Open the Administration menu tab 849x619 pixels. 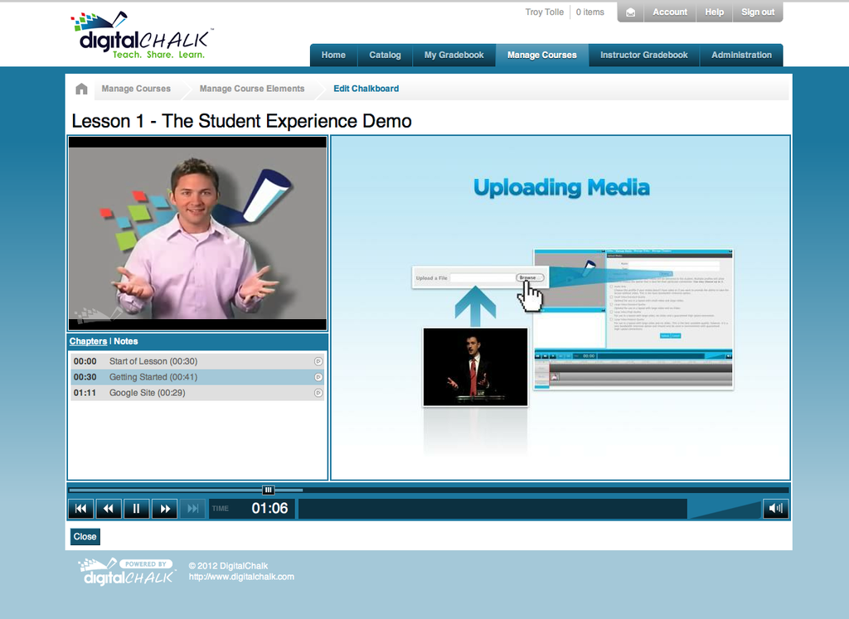[x=741, y=56]
